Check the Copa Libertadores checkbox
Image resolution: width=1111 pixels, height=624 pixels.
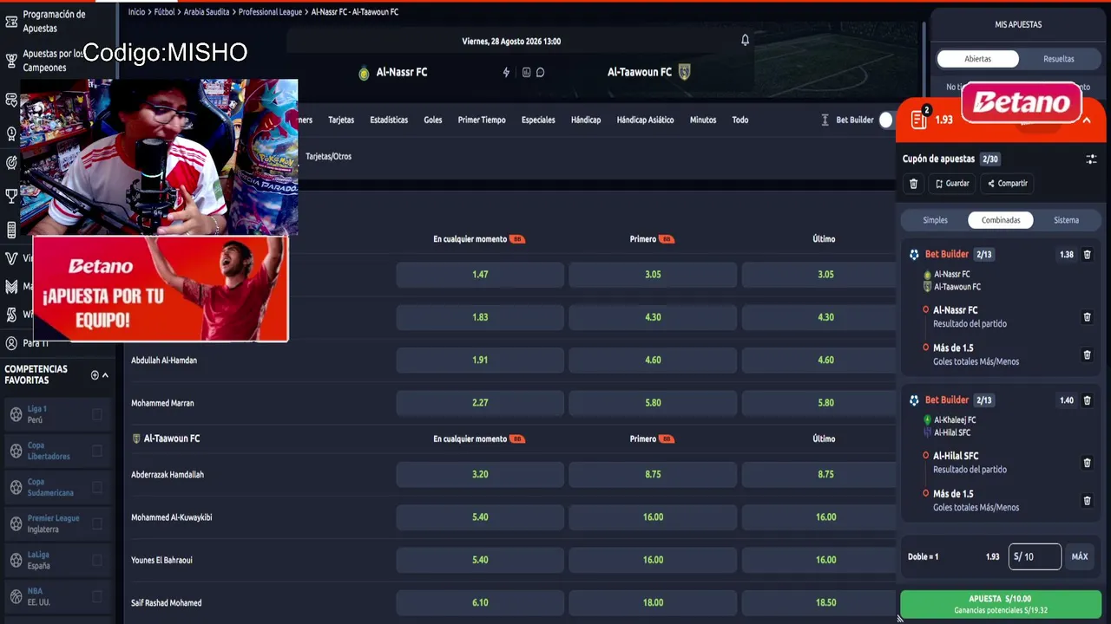coord(97,451)
